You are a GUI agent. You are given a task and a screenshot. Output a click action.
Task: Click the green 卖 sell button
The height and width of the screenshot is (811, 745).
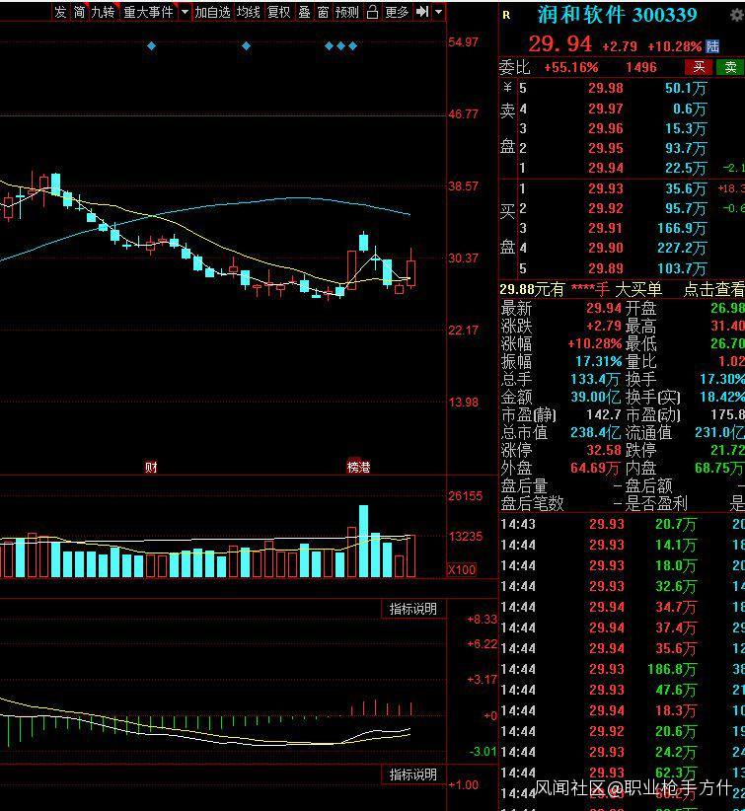coord(730,67)
